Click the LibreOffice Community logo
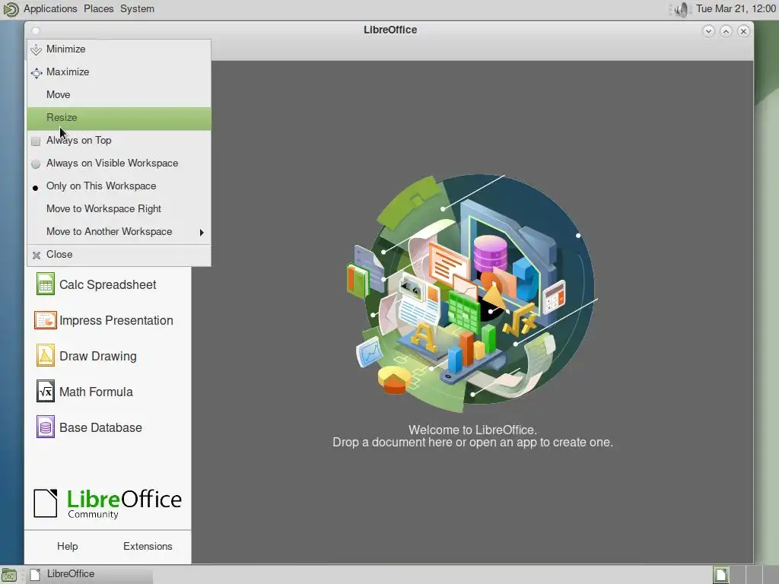Viewport: 779px width, 584px height. pos(108,503)
